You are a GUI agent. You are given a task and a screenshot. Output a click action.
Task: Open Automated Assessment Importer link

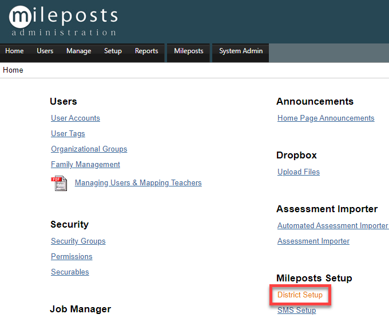tap(333, 226)
